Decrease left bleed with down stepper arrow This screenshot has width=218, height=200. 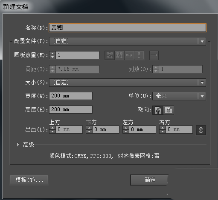126,131
